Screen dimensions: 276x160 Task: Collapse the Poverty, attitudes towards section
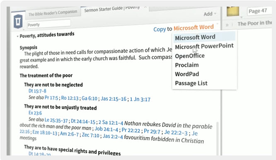(x=17, y=36)
